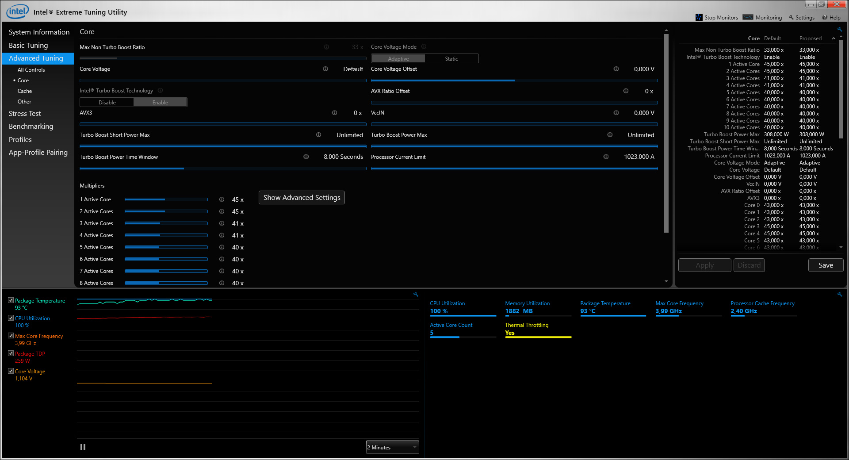This screenshot has width=849, height=460.
Task: Uncheck the Package Temperature checkbox
Action: coord(11,300)
